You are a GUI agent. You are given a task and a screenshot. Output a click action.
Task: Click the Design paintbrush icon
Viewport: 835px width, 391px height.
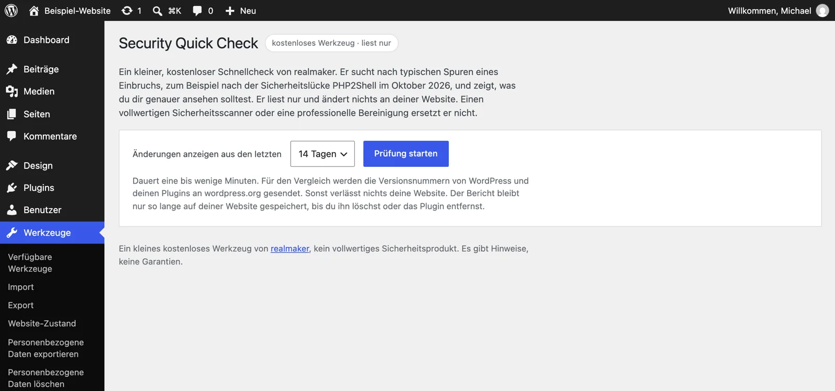click(12, 166)
